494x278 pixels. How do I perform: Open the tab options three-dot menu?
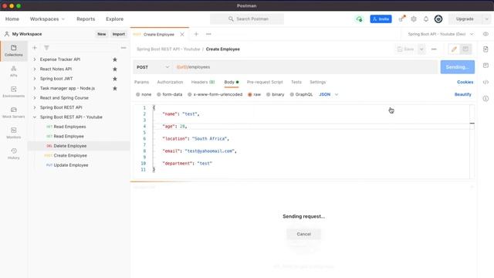tap(208, 34)
